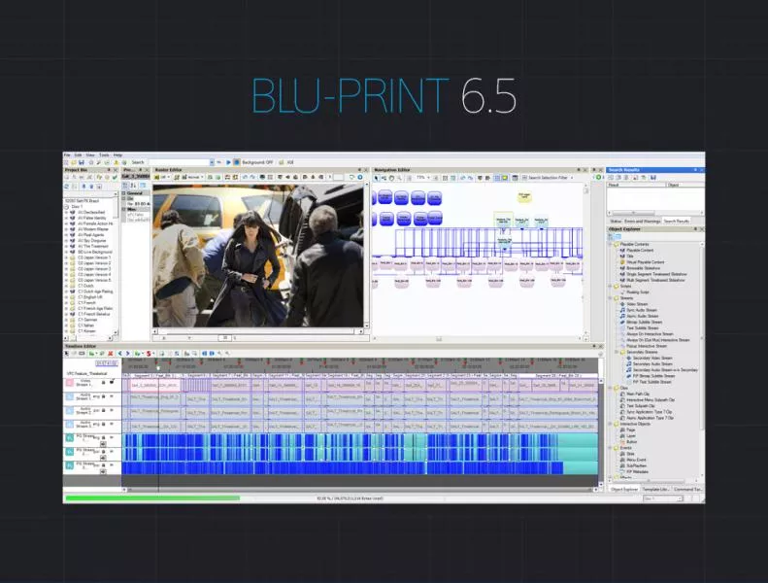
Task: Click the blue play icon in the top toolbar
Action: (x=228, y=162)
